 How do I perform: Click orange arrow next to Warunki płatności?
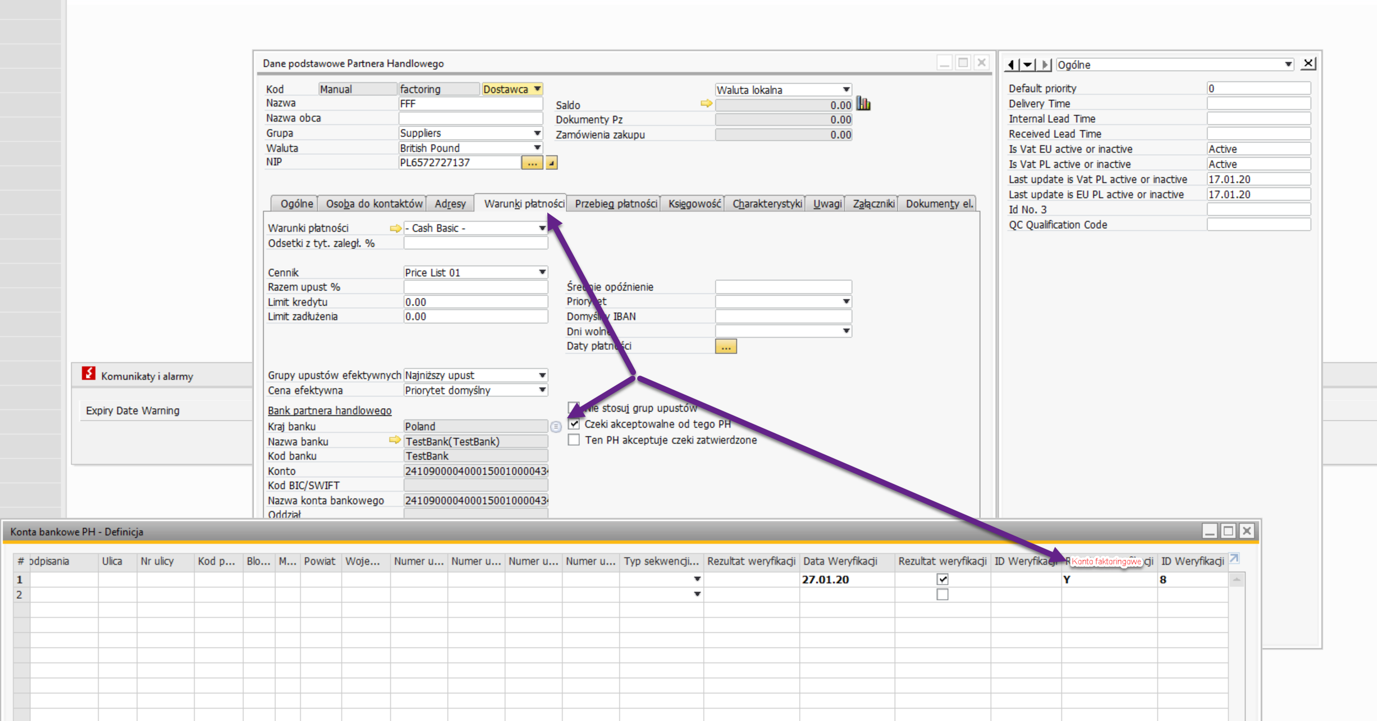(x=394, y=228)
